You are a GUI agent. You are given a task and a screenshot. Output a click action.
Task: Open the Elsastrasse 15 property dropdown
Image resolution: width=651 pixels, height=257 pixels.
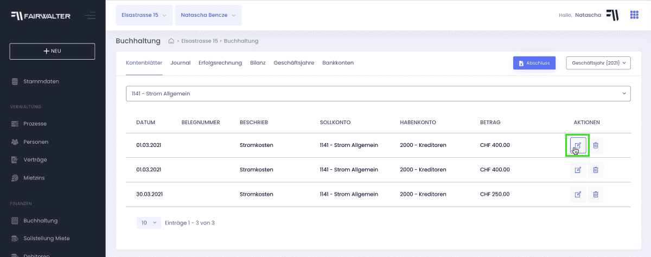(144, 15)
